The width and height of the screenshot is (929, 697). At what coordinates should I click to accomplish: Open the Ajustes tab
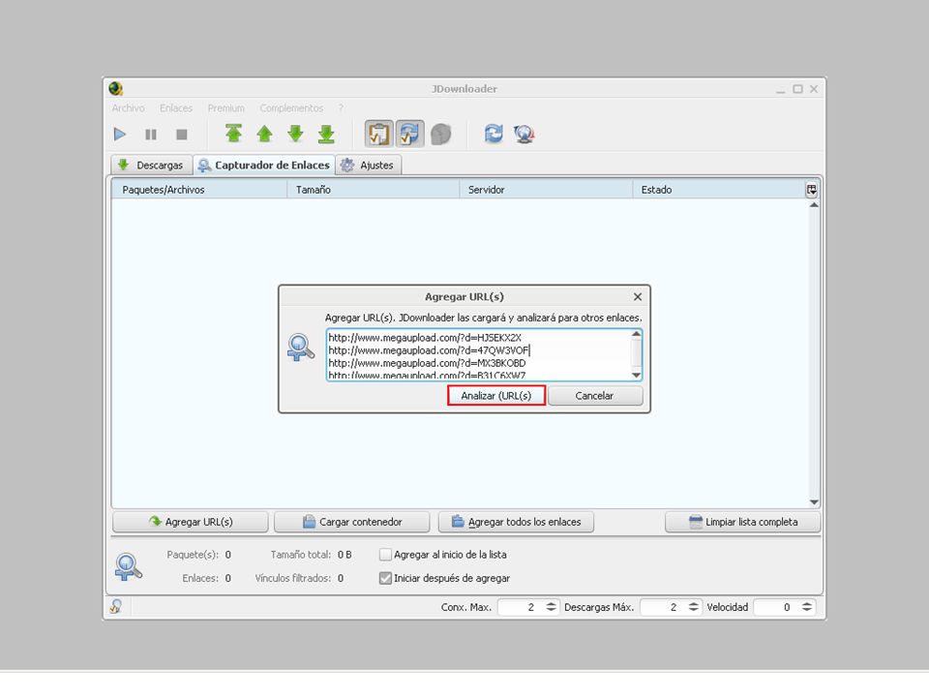(x=369, y=165)
